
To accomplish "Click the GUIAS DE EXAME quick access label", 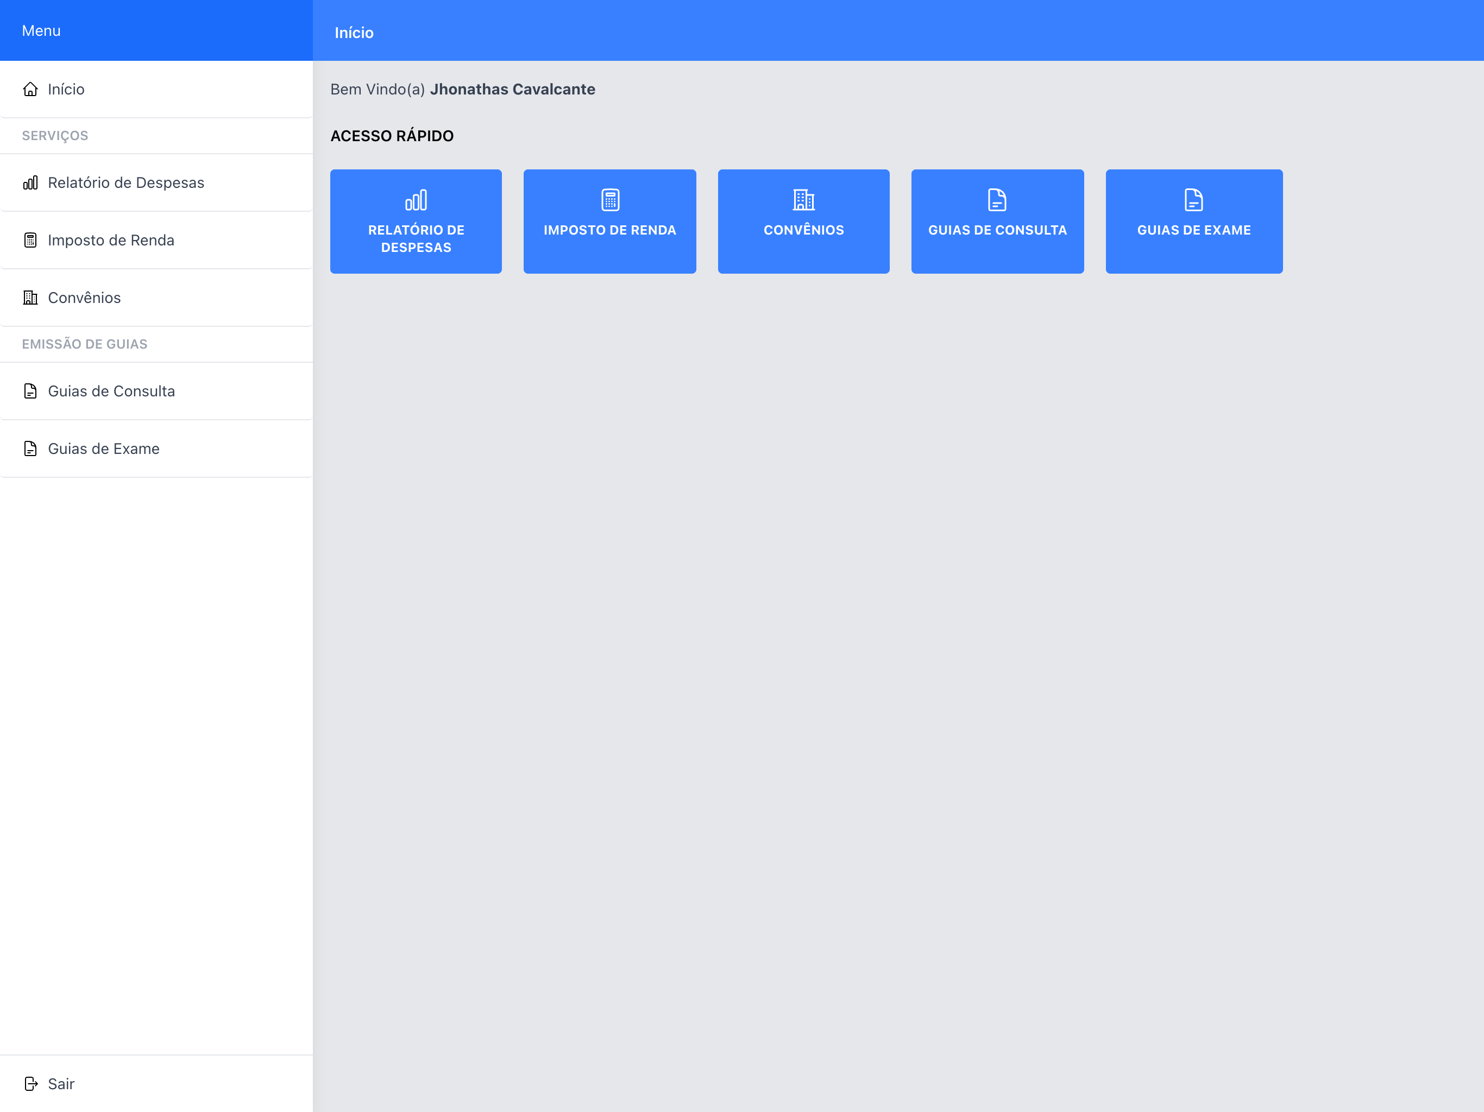I will [1194, 230].
